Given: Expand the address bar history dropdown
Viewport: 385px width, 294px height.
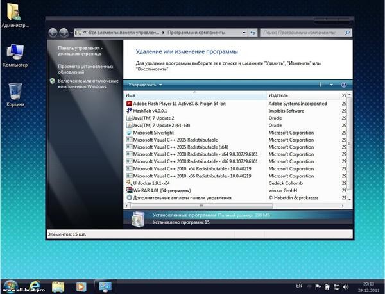Looking at the screenshot, I should tap(244, 33).
